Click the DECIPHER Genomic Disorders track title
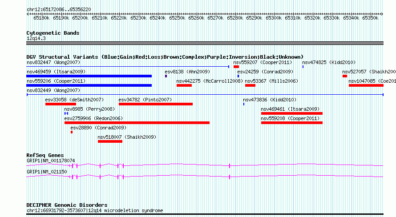The height and width of the screenshot is (217, 396). [67, 205]
